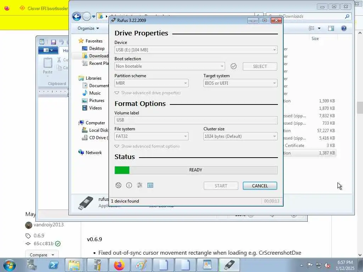
Task: Switch to Paint on the taskbar
Action: [x=141, y=265]
